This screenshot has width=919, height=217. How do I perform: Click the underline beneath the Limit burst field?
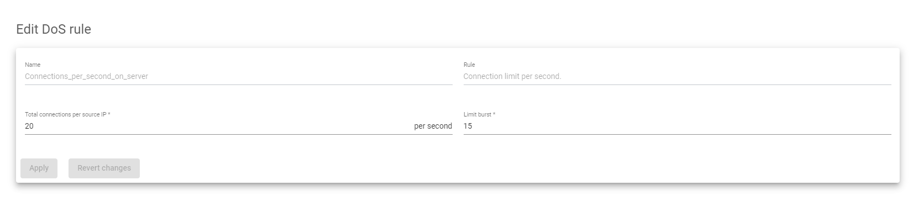(677, 134)
